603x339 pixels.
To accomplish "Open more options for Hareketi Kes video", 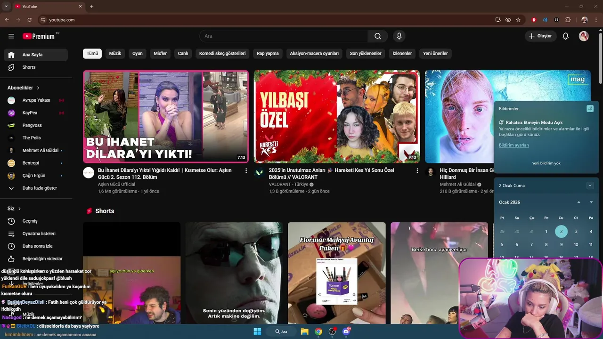I will [x=417, y=171].
